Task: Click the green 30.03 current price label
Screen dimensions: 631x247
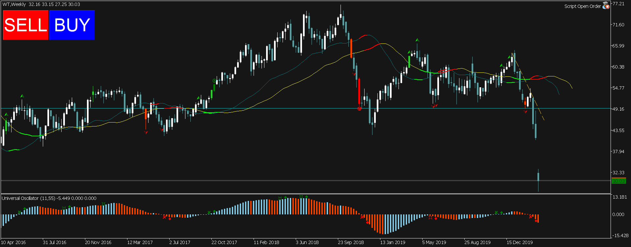Action: tap(618, 181)
